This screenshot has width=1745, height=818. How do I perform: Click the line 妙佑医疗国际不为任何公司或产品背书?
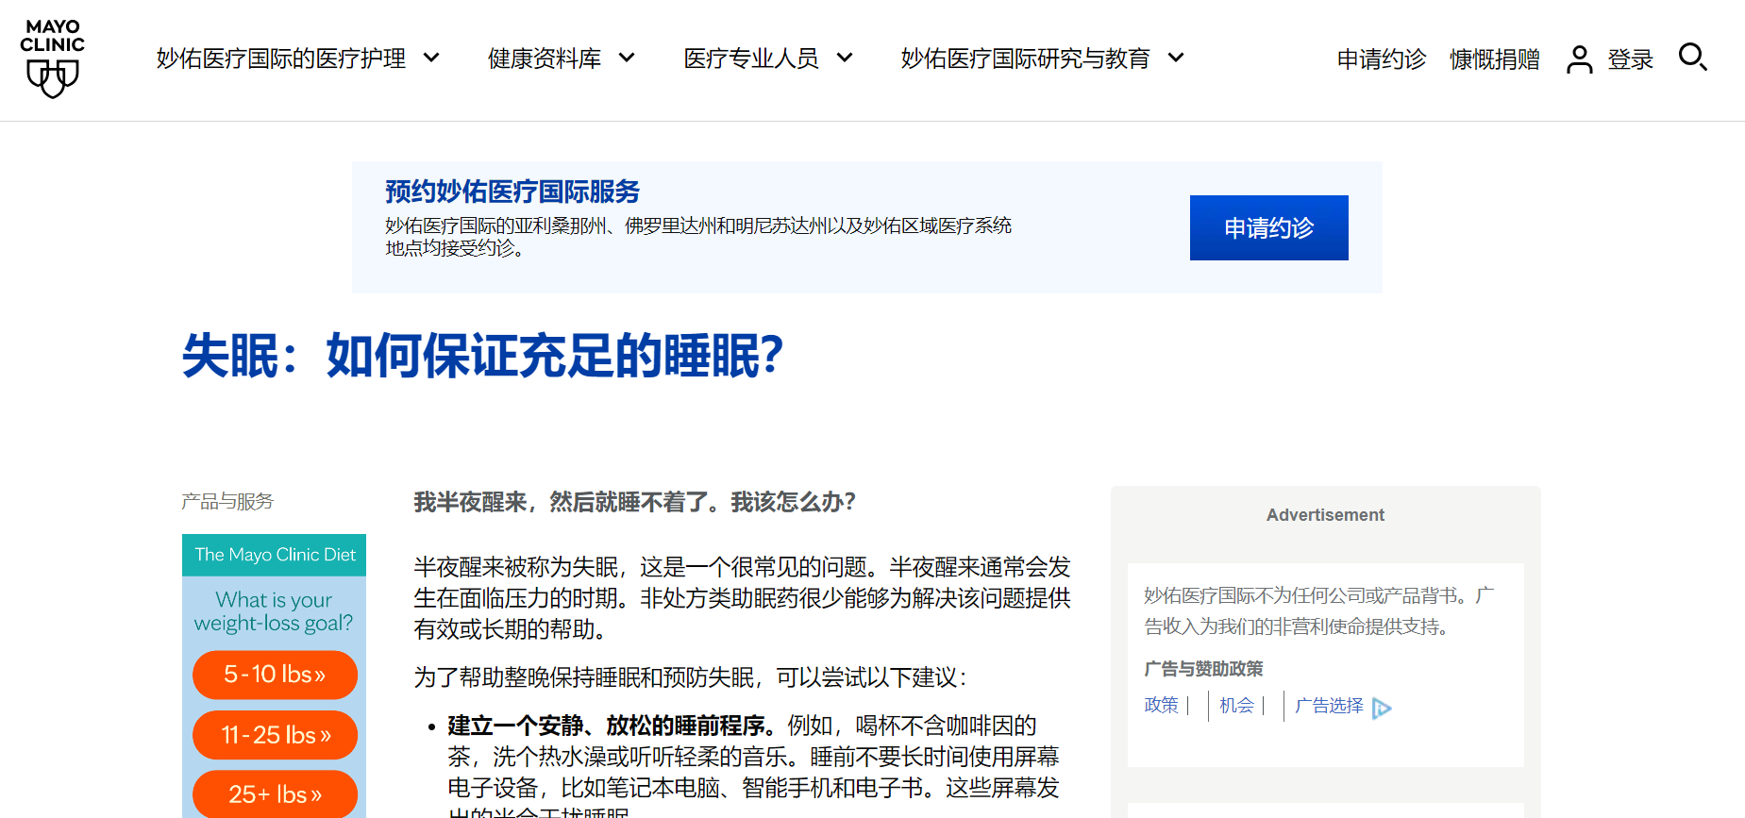pos(1300,595)
